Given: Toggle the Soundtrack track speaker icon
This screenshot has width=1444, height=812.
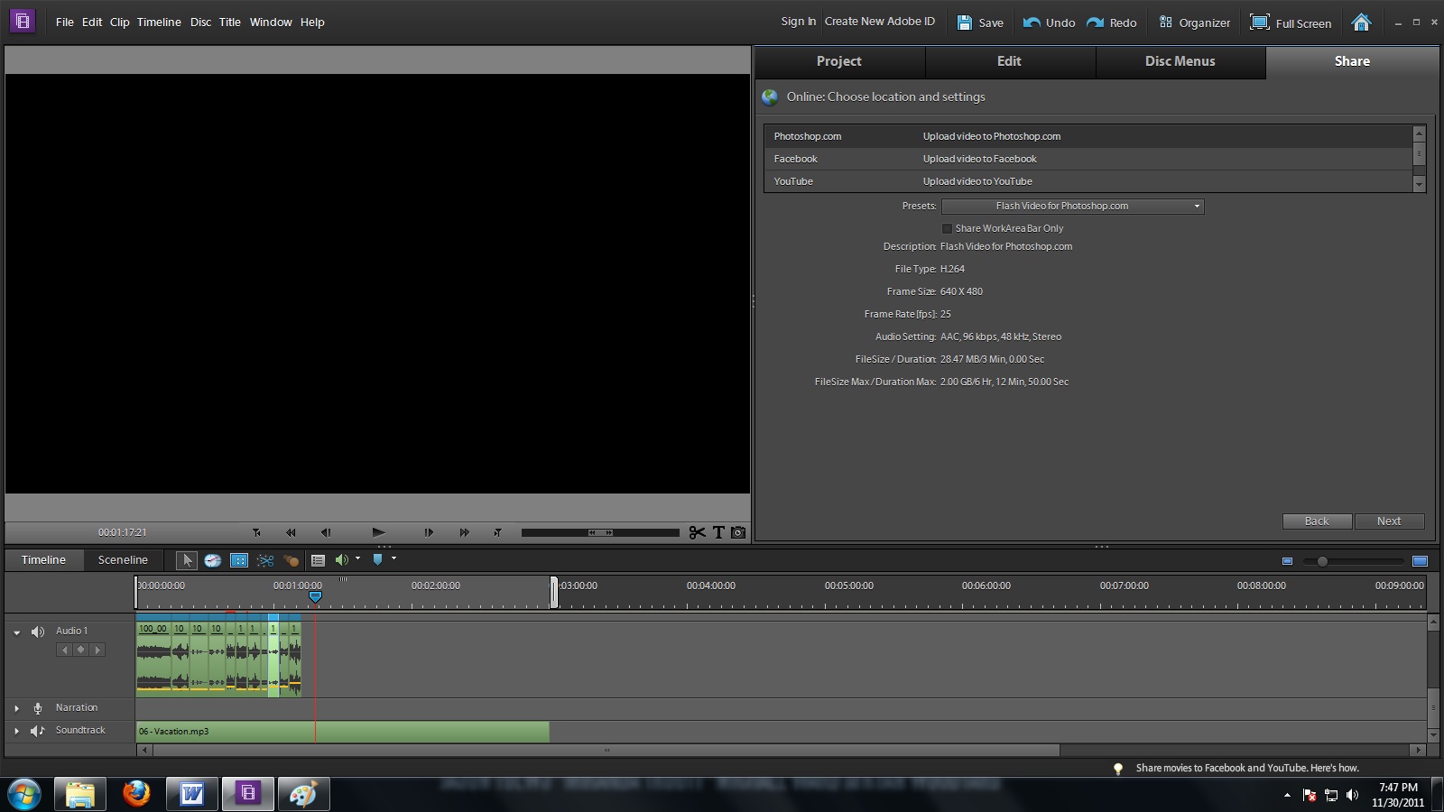Looking at the screenshot, I should click(37, 731).
